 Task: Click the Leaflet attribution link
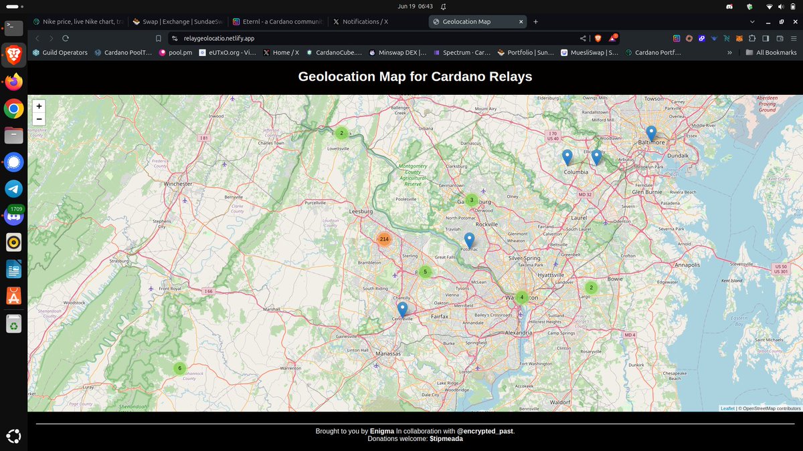pyautogui.click(x=727, y=408)
